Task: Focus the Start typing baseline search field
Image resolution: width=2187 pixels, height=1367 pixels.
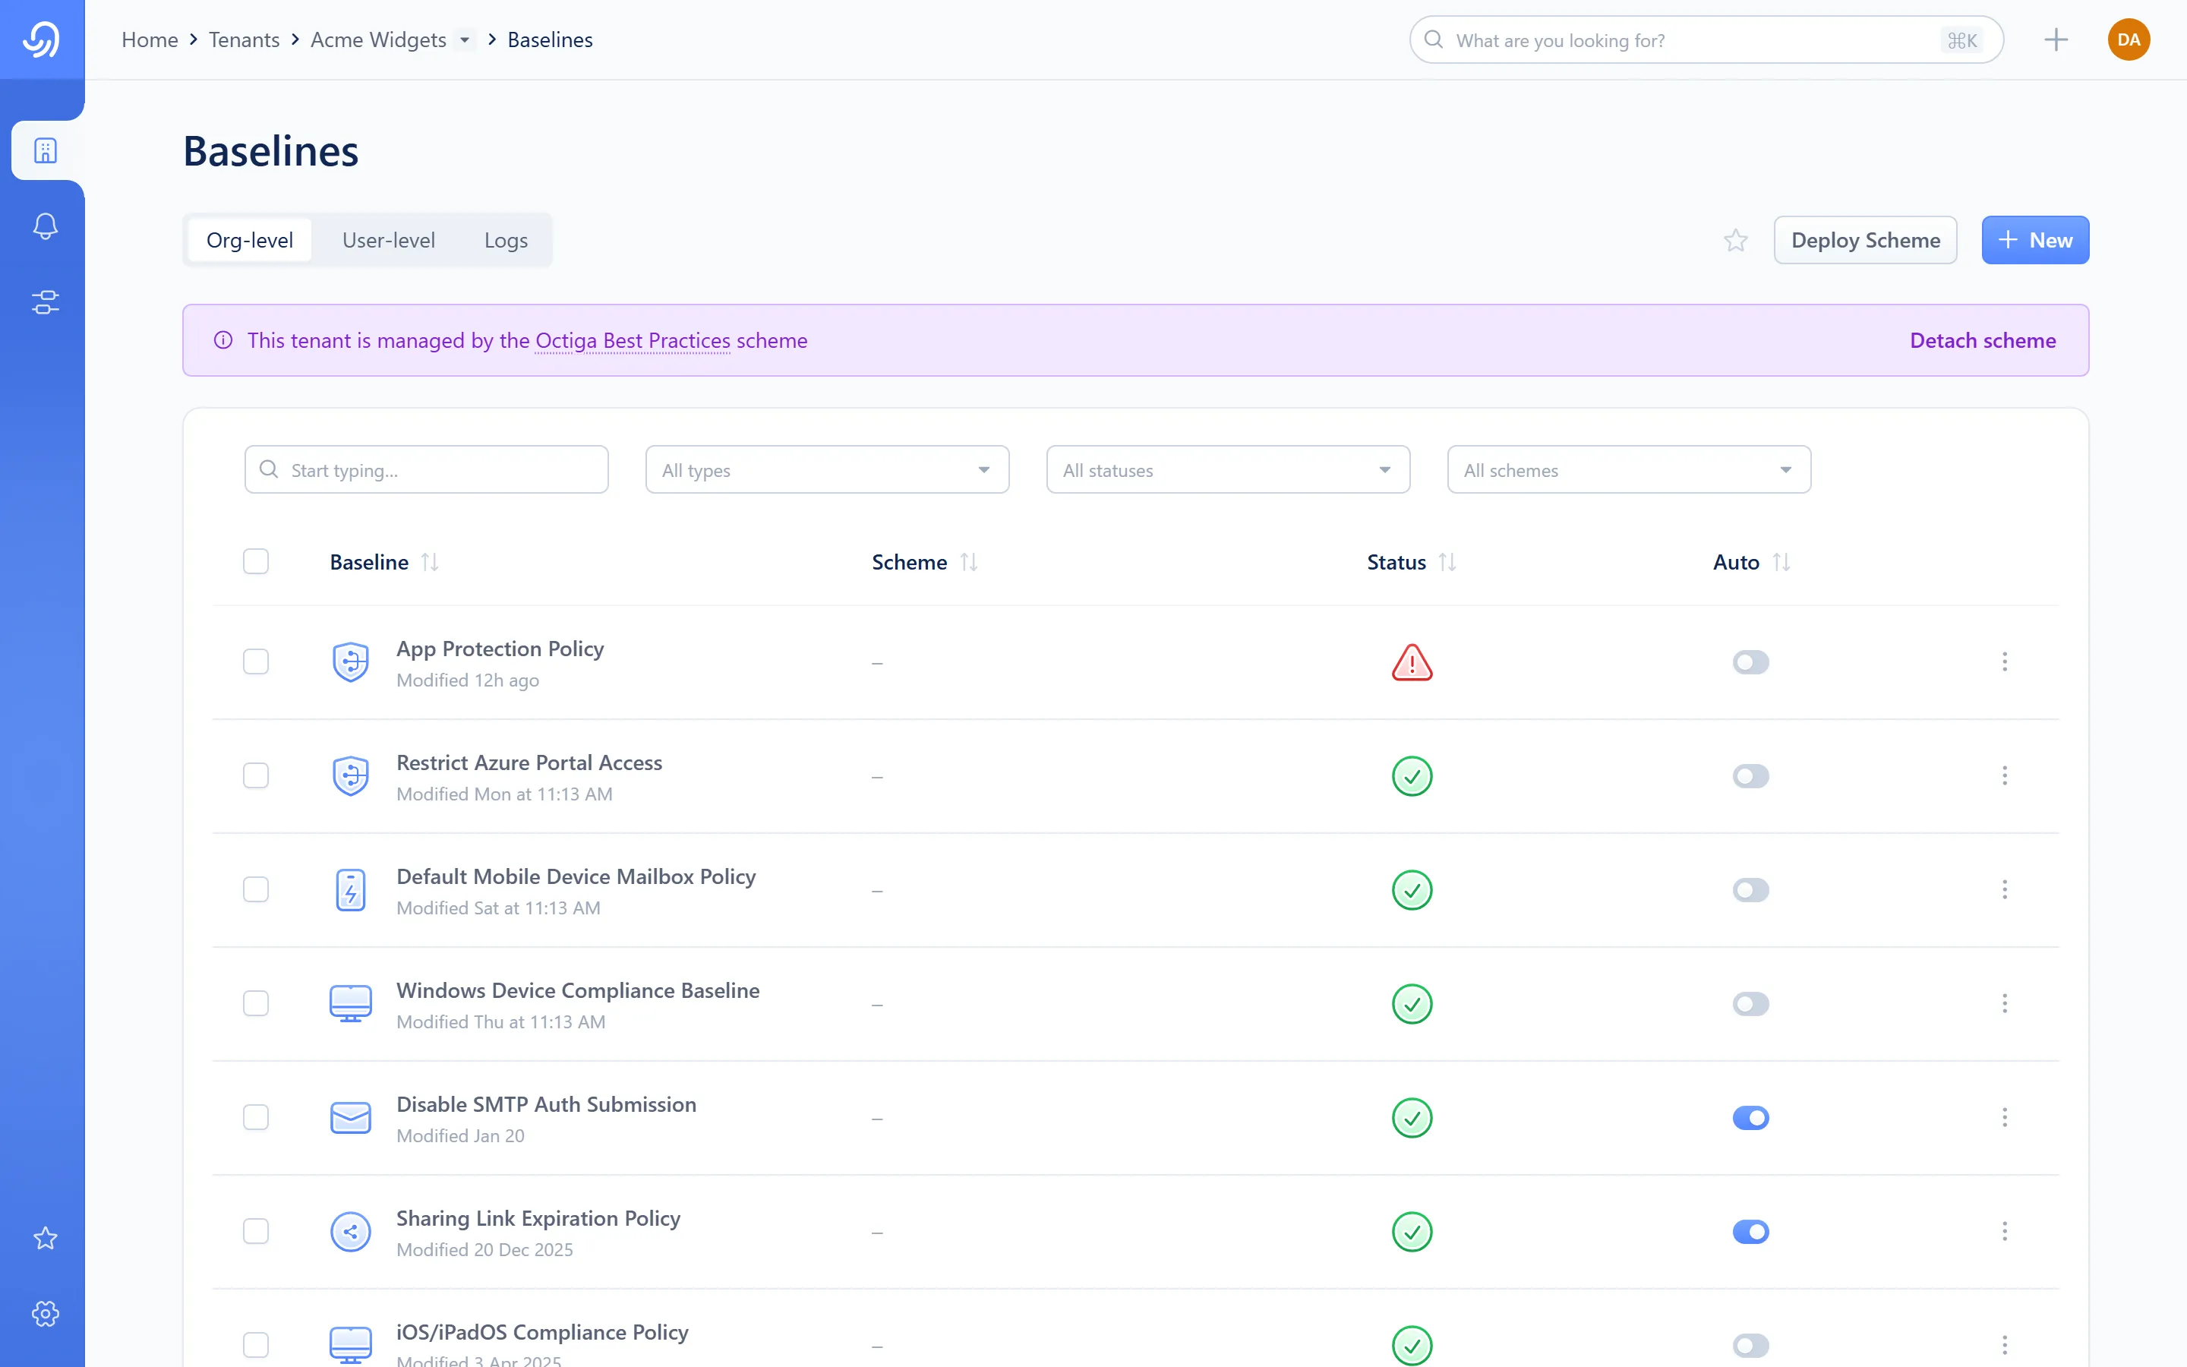Action: click(x=427, y=469)
